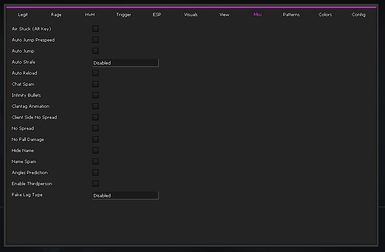Go to the ESP tab

[x=157, y=15]
